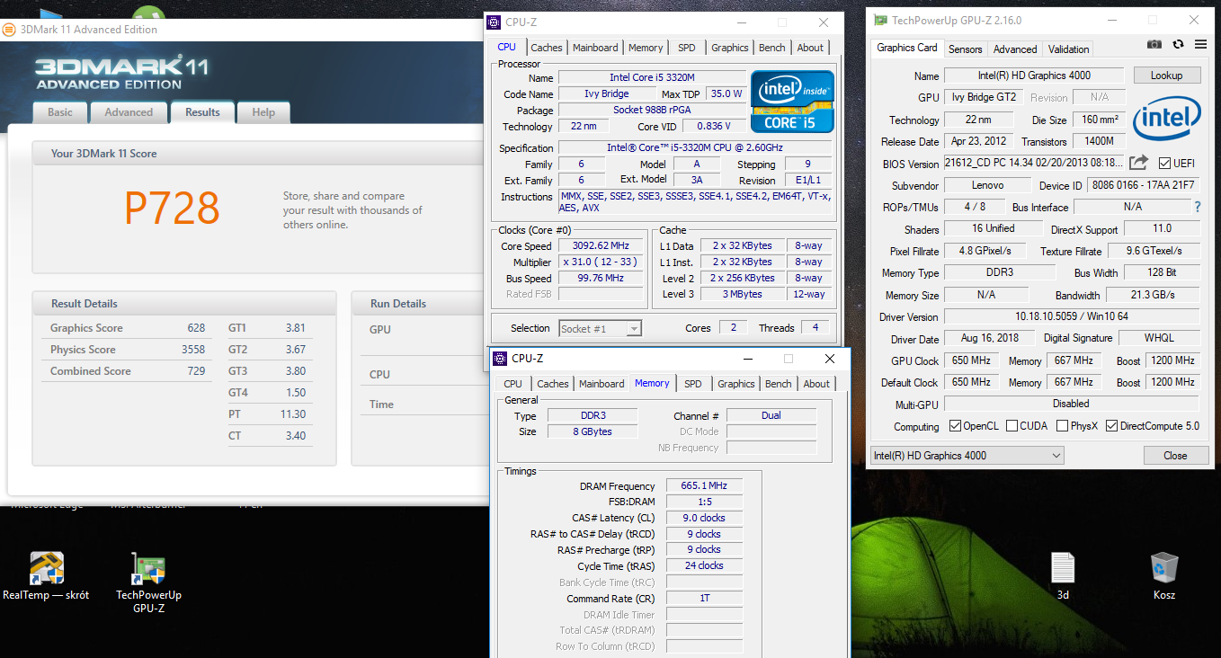The width and height of the screenshot is (1221, 658).
Task: Open the GPU-Z hamburger menu
Action: click(x=1200, y=44)
